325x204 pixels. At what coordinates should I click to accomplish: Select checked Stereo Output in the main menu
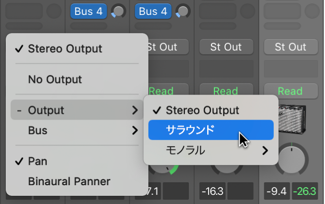pos(65,49)
